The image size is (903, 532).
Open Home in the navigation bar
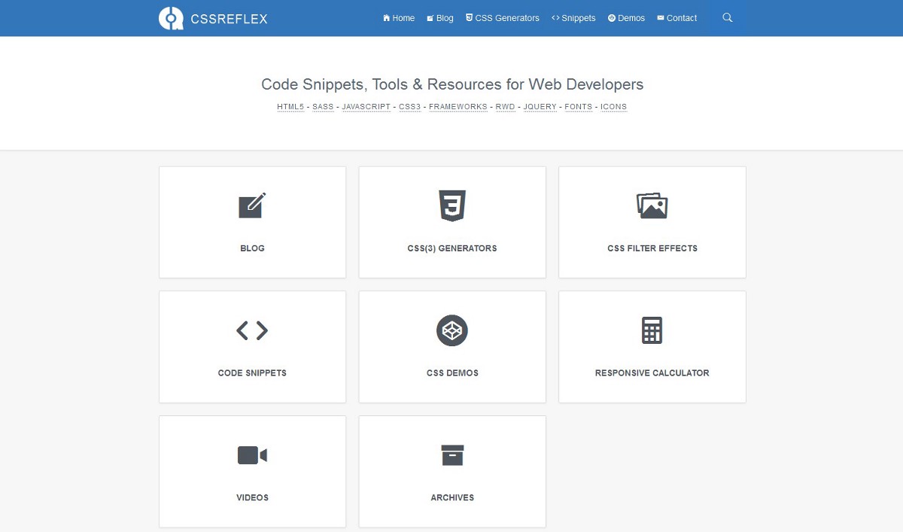point(399,18)
